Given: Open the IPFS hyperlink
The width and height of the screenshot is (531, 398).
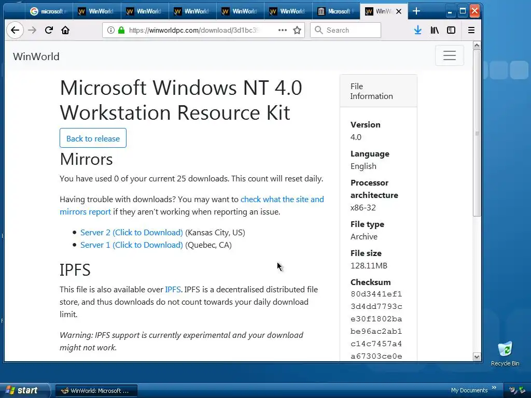Looking at the screenshot, I should [x=173, y=289].
